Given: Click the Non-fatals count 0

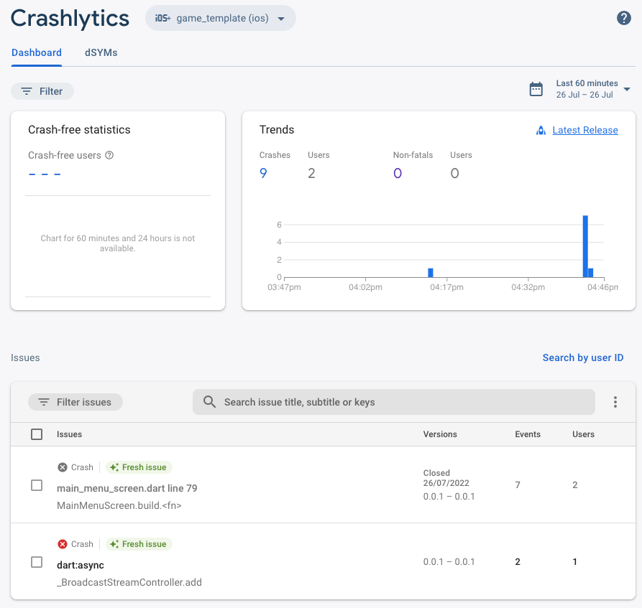Looking at the screenshot, I should 398,174.
